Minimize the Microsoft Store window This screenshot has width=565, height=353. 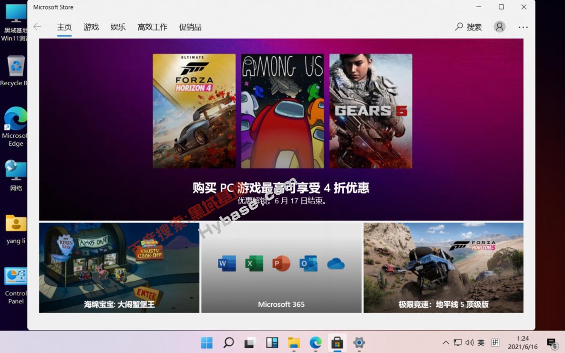pos(479,7)
